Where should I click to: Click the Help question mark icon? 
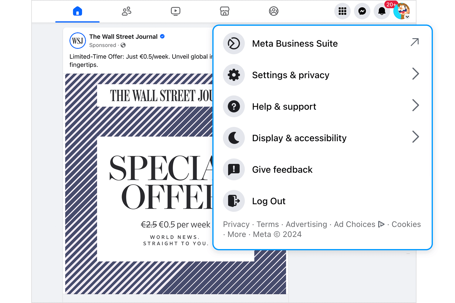tap(234, 106)
